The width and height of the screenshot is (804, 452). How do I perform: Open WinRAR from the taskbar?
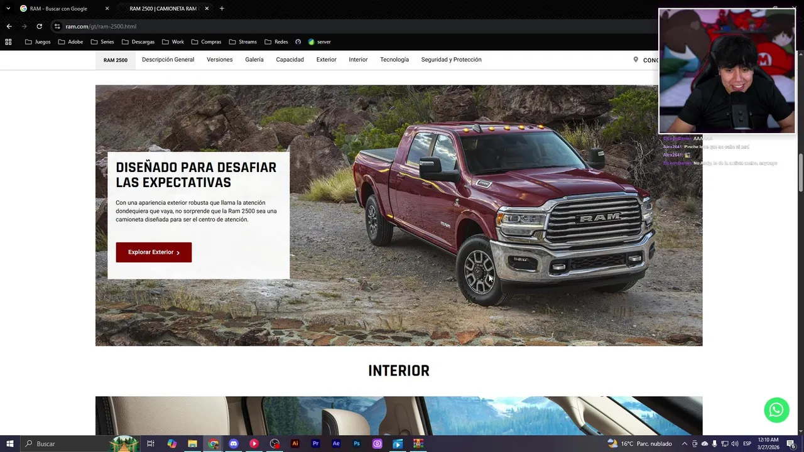point(418,444)
